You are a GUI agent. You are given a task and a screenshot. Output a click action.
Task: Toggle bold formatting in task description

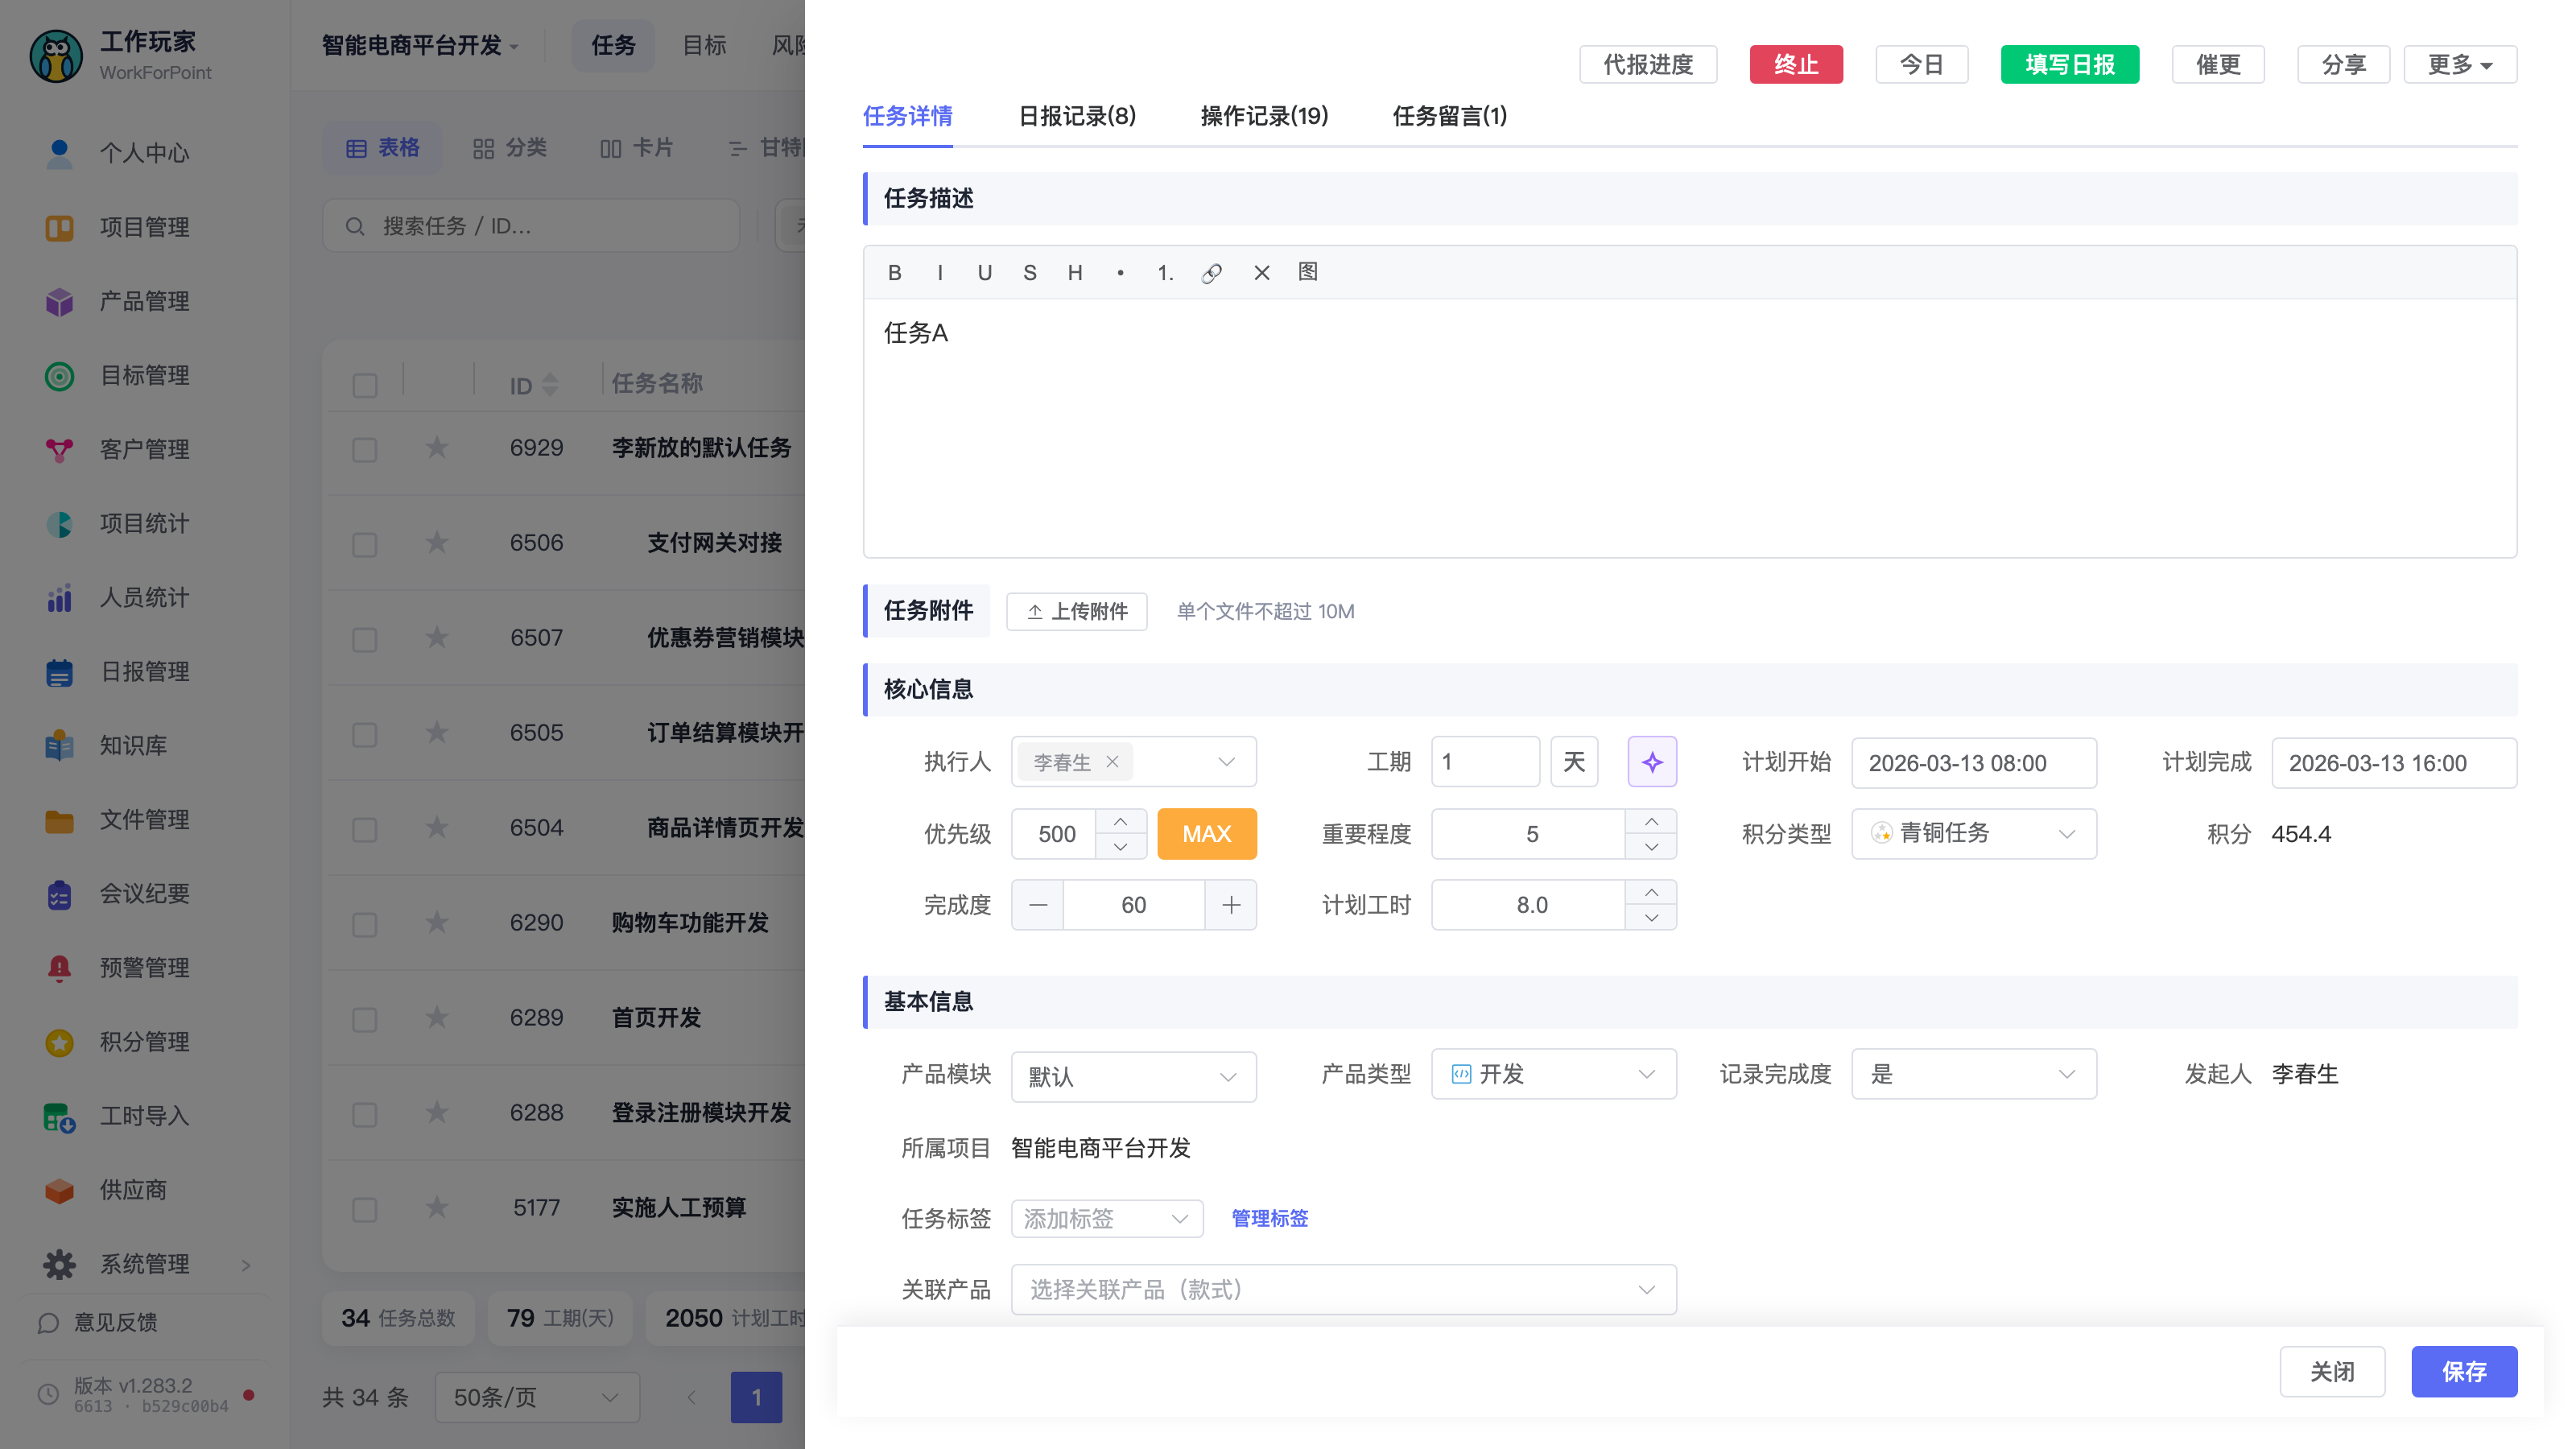click(x=894, y=272)
